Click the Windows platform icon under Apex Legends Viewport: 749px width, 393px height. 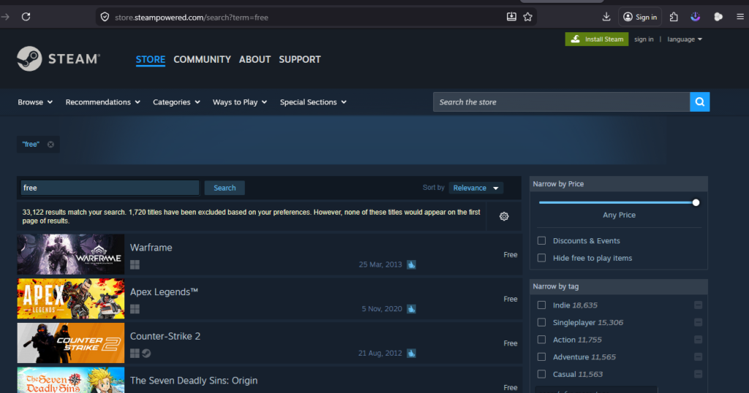tap(135, 309)
